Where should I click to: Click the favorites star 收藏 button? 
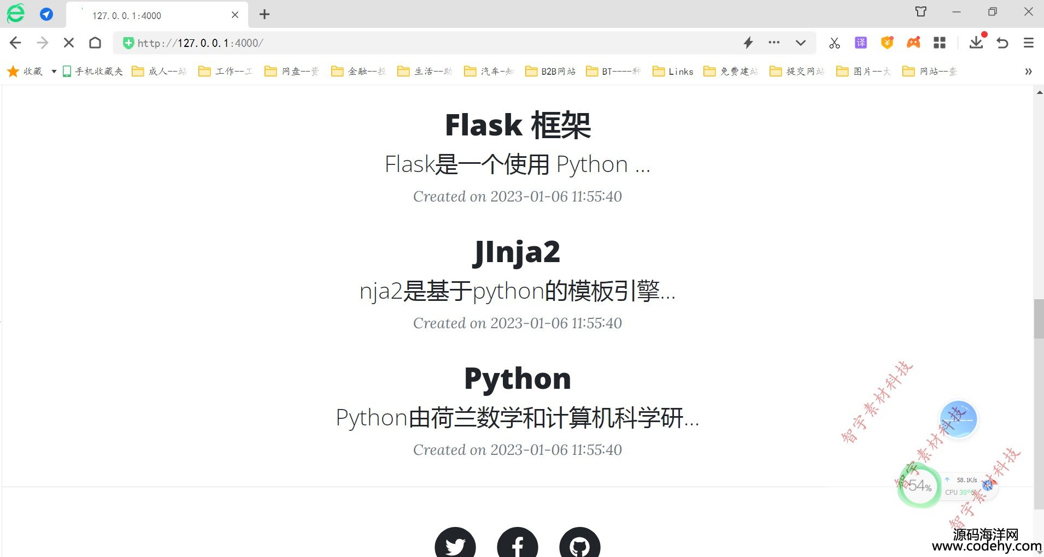click(25, 72)
